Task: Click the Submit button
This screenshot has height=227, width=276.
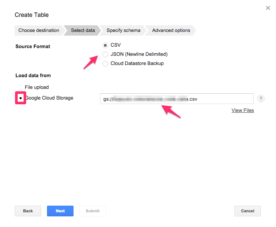Action: [x=93, y=211]
